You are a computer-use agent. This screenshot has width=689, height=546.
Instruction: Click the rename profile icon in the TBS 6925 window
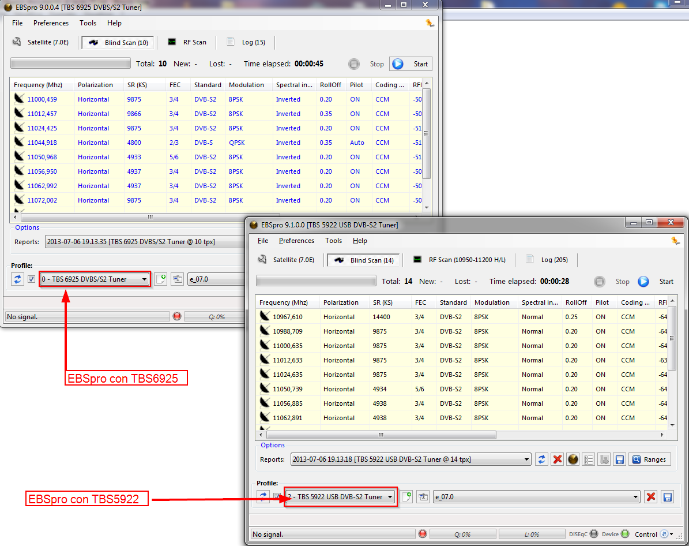177,279
